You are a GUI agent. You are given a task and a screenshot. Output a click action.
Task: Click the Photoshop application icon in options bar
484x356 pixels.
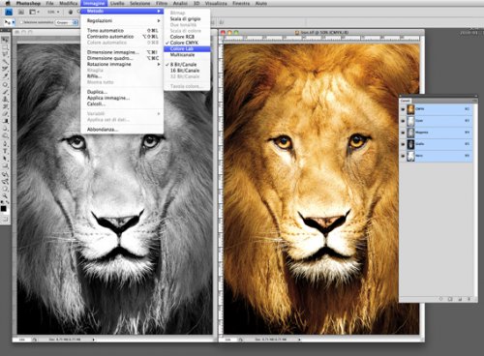click(9, 12)
